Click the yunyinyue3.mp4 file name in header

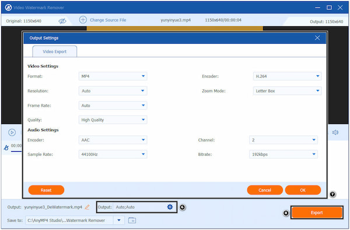point(176,20)
